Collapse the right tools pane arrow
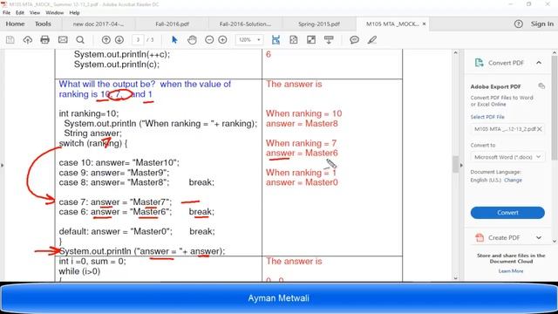The width and height of the screenshot is (558, 314). [x=461, y=165]
